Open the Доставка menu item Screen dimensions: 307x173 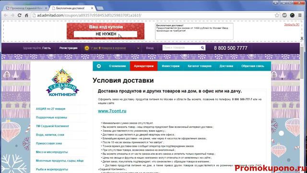click(226, 66)
